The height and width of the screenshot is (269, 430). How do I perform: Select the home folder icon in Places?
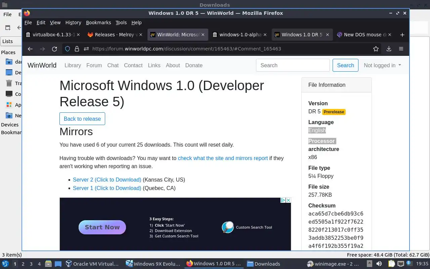[x=9, y=62]
